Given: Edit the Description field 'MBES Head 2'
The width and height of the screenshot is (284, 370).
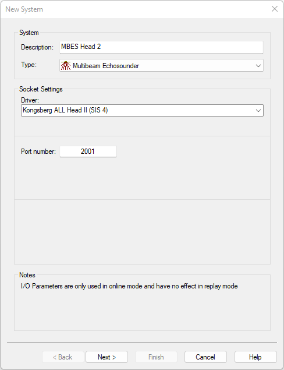Looking at the screenshot, I should coord(161,47).
